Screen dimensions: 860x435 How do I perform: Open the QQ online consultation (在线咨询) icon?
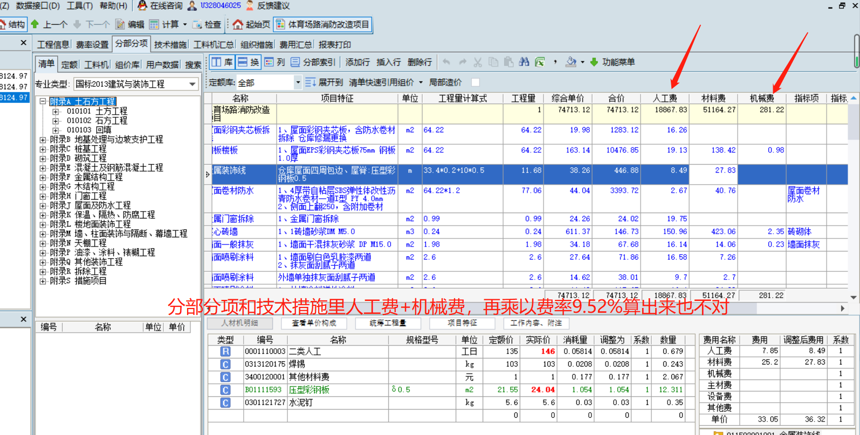(142, 5)
